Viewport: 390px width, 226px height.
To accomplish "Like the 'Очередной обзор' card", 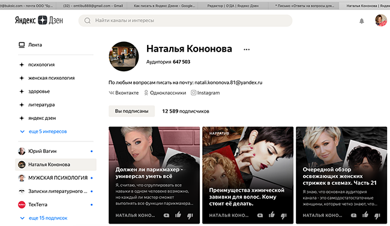I will coord(365,215).
